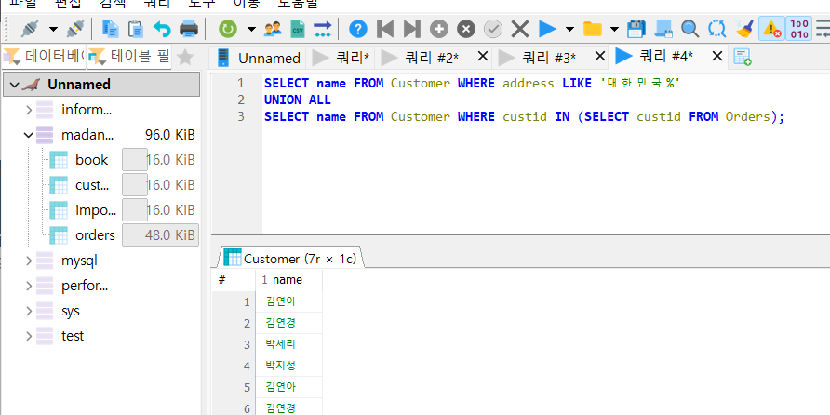The height and width of the screenshot is (415, 830).
Task: Select the Customer (7r × 1c) result tab
Action: point(289,259)
